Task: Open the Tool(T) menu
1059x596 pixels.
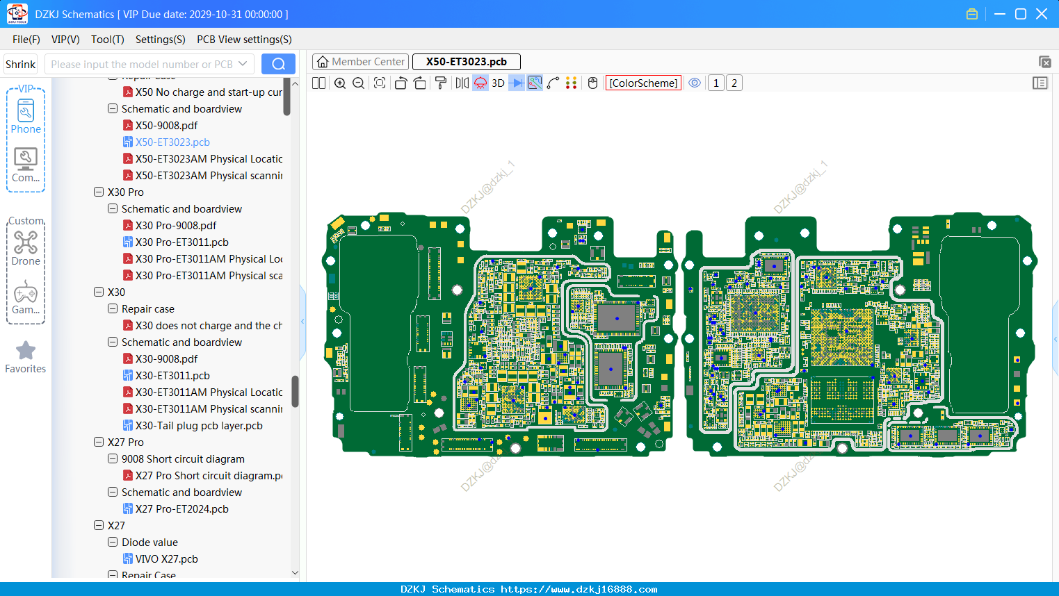Action: (108, 40)
